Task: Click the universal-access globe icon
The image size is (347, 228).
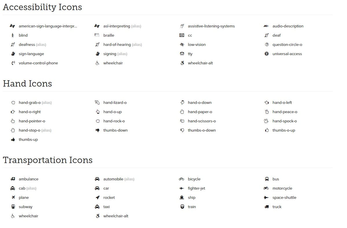Action: point(266,54)
